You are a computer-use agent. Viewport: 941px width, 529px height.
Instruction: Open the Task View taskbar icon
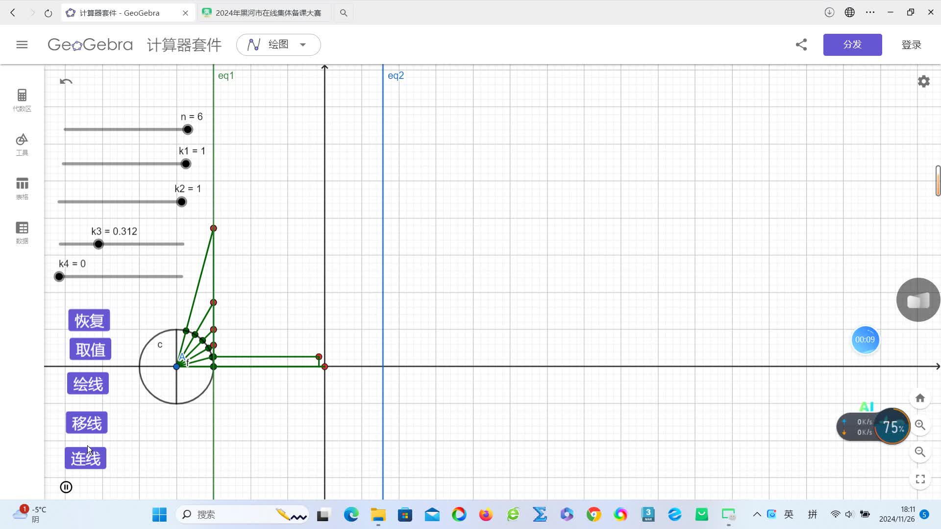click(x=322, y=514)
